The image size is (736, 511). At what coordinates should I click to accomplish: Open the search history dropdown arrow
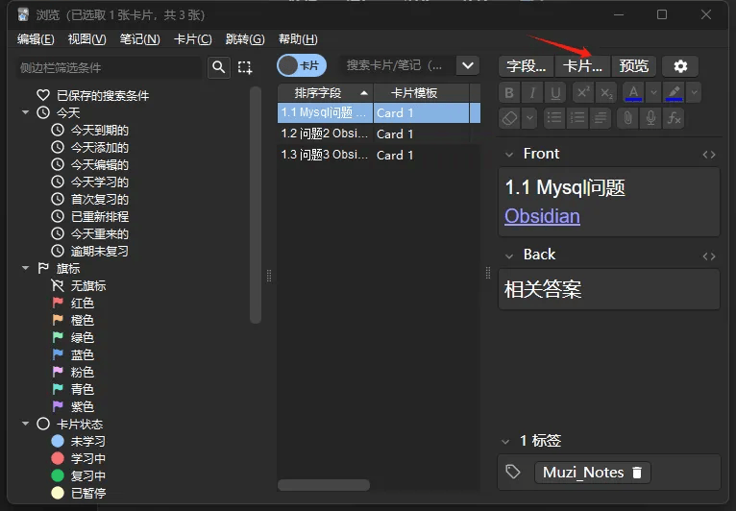(x=468, y=65)
